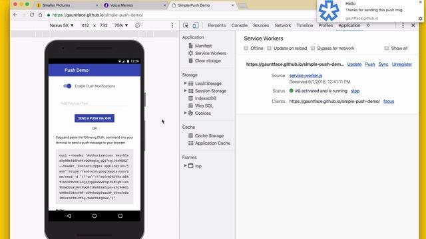Click the Sync link
This screenshot has height=239, width=426.
(x=383, y=64)
